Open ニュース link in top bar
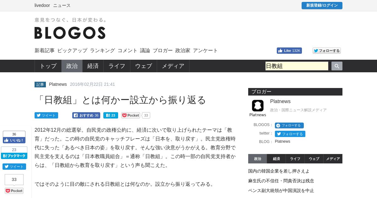 click(62, 5)
